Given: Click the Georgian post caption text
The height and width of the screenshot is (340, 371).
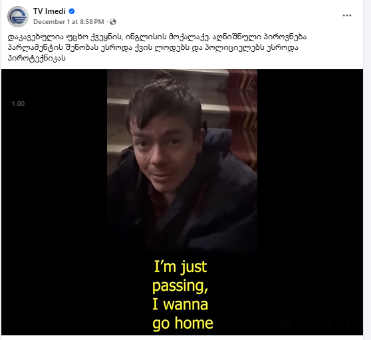Looking at the screenshot, I should (x=157, y=47).
